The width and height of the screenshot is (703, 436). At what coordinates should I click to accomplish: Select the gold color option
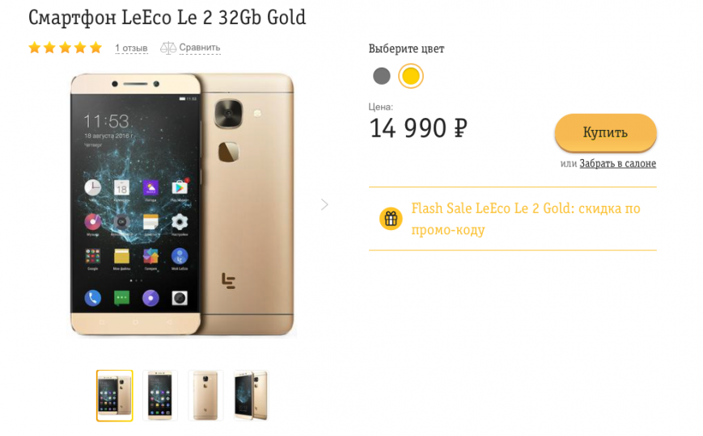[x=411, y=76]
